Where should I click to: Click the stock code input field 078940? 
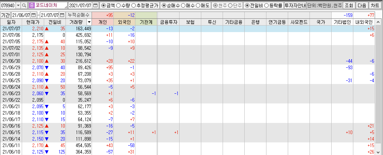[8, 5]
